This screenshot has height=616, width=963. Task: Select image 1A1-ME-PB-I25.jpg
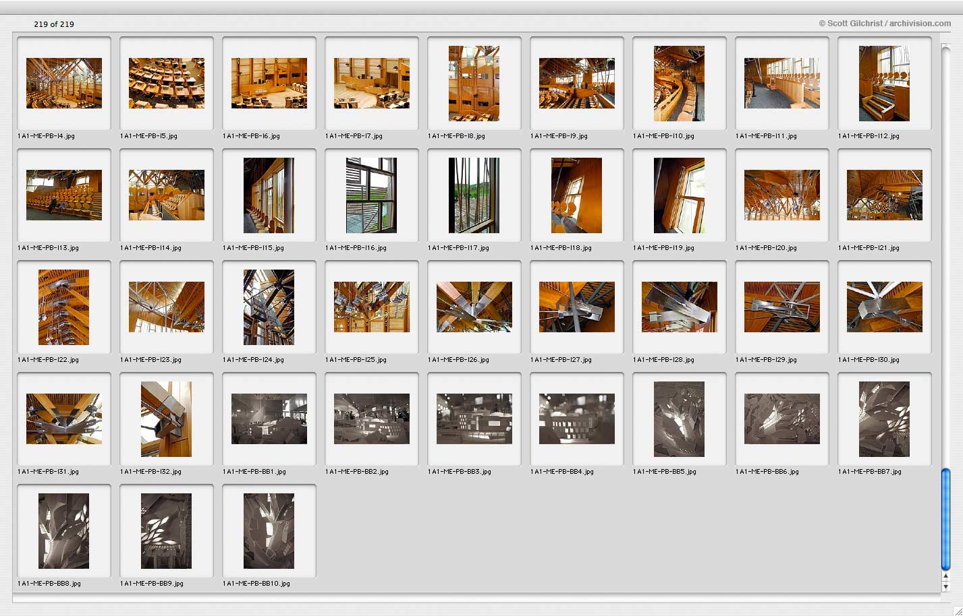coord(372,307)
